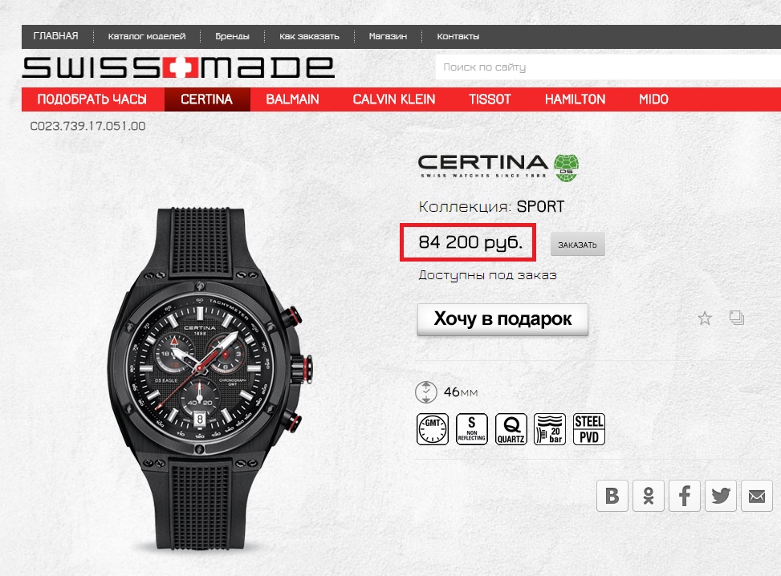Add watch to favorites with the star icon
The image size is (781, 576).
704,318
